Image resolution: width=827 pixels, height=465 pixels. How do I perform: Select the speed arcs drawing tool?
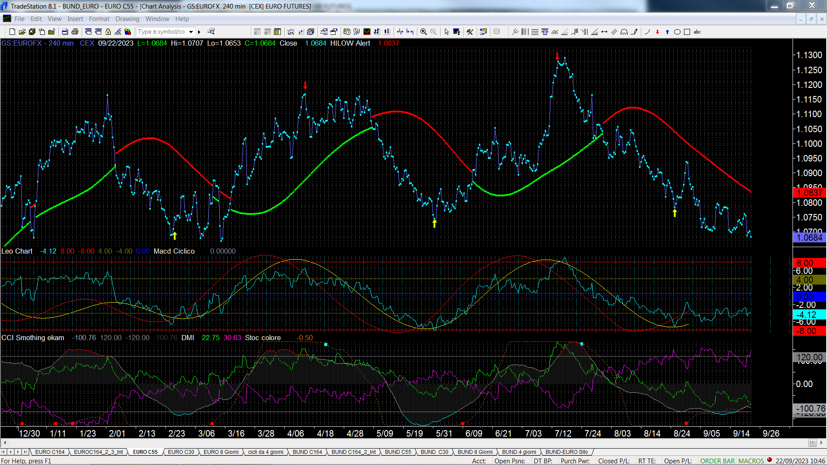(555, 31)
